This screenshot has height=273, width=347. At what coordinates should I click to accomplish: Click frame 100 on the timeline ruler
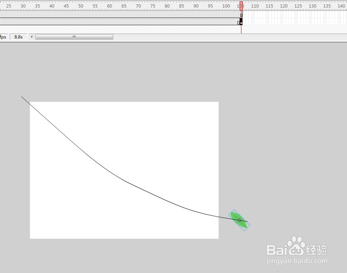[226, 6]
